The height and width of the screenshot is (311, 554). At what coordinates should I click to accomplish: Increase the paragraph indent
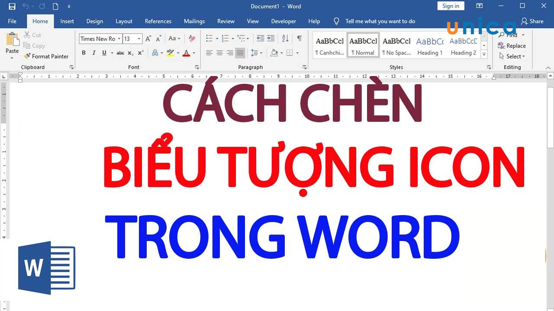point(271,39)
